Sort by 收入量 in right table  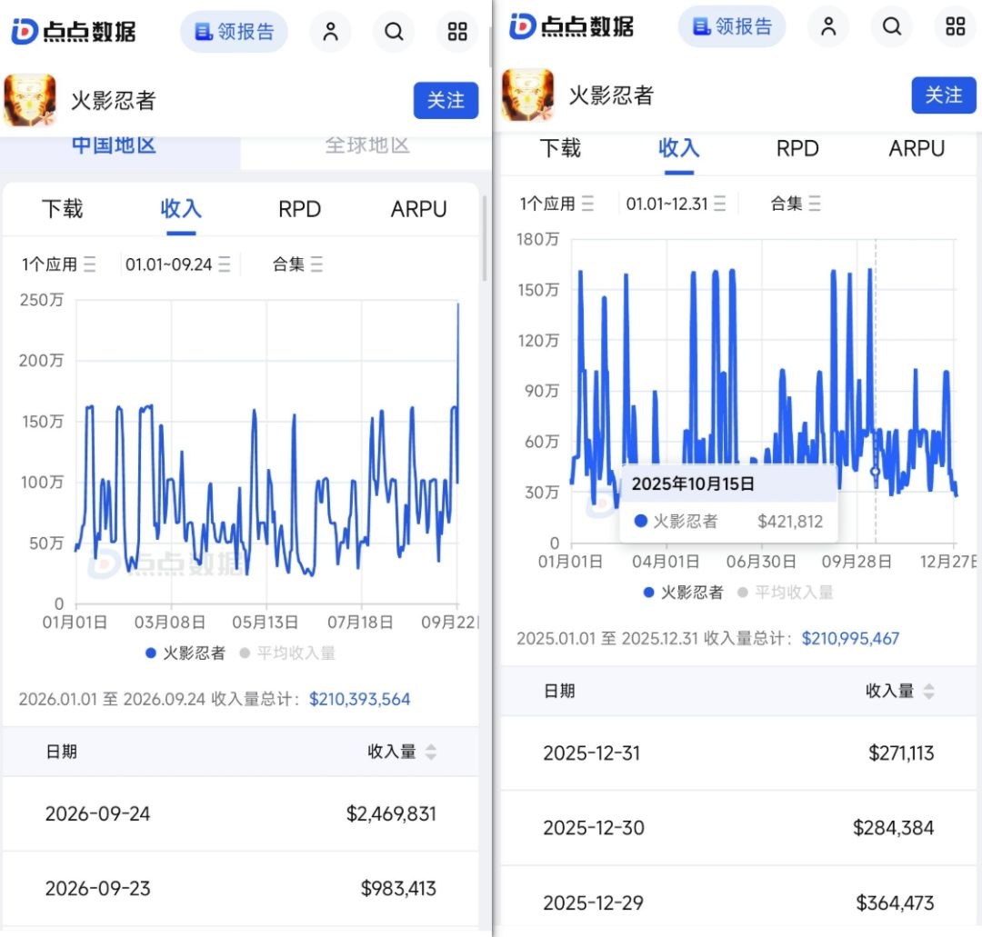pos(900,691)
